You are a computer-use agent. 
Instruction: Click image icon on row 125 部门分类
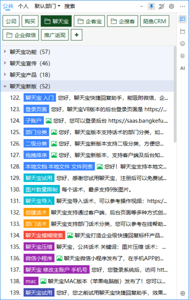54,132
